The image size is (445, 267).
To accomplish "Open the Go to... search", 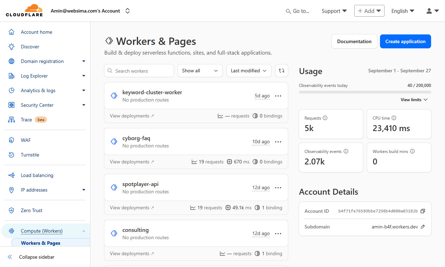I will [x=297, y=11].
